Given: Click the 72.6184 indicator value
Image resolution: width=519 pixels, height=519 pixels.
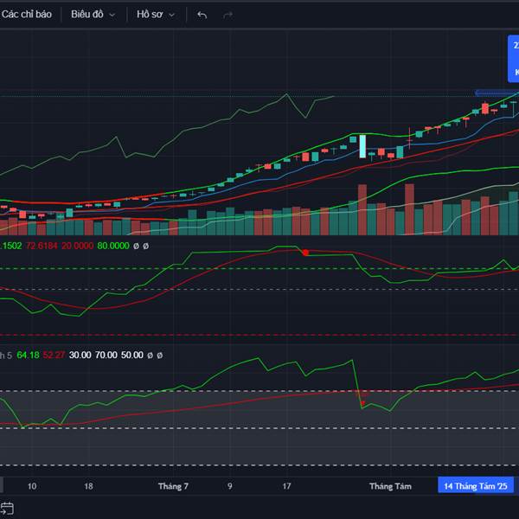Looking at the screenshot, I should point(42,246).
